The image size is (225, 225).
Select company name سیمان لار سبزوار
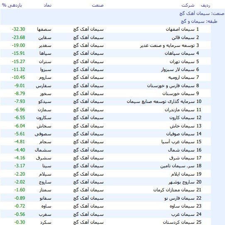pyautogui.click(x=178, y=70)
